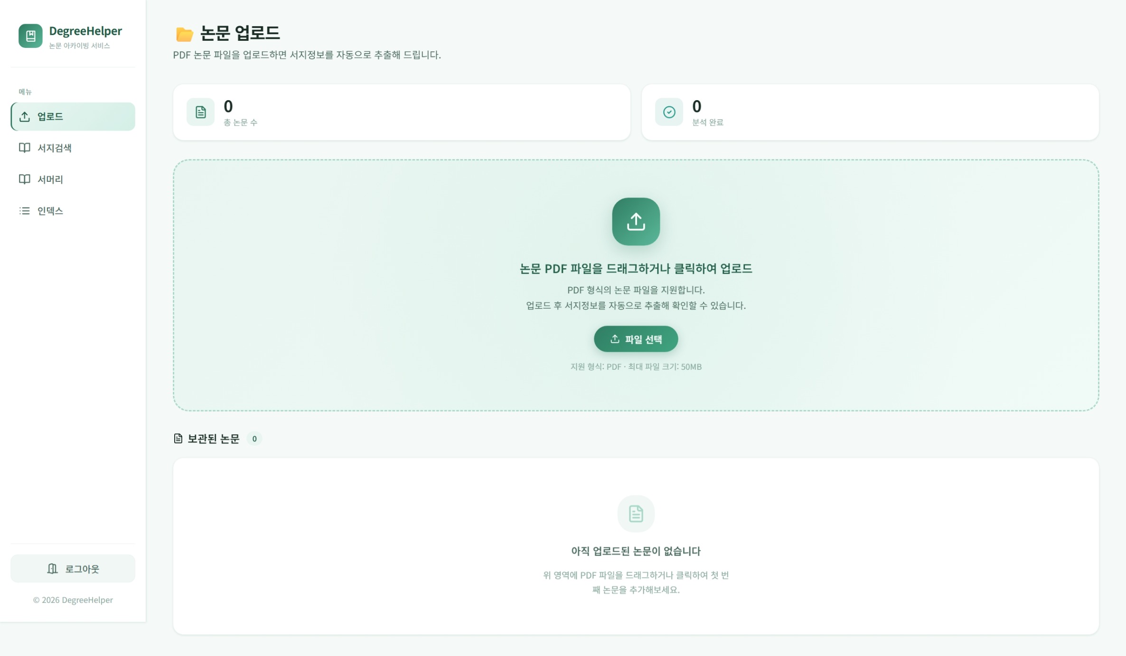Viewport: 1126px width, 656px height.
Task: Click the 파일 선택 button
Action: coord(636,339)
